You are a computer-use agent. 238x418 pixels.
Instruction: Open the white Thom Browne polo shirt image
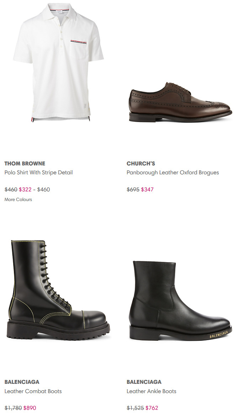click(58, 62)
